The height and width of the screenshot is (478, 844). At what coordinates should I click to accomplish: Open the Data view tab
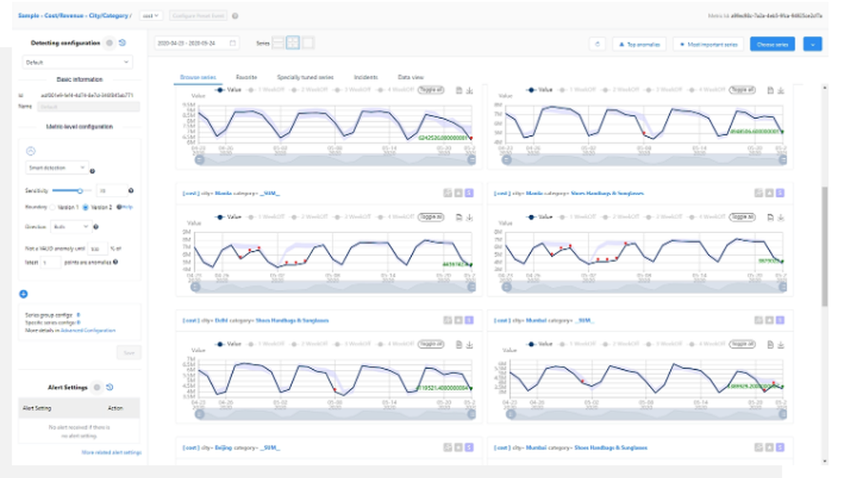[411, 78]
